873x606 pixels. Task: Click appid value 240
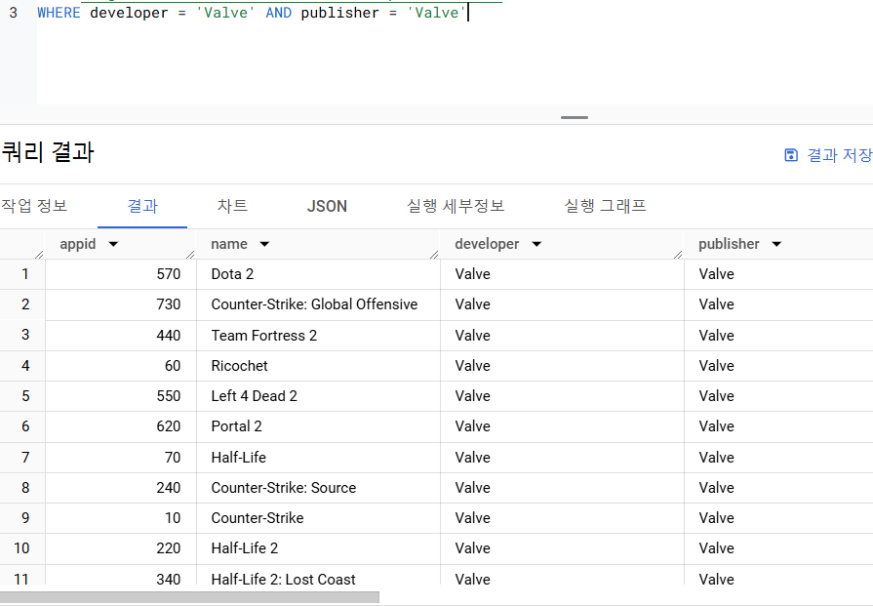point(168,488)
